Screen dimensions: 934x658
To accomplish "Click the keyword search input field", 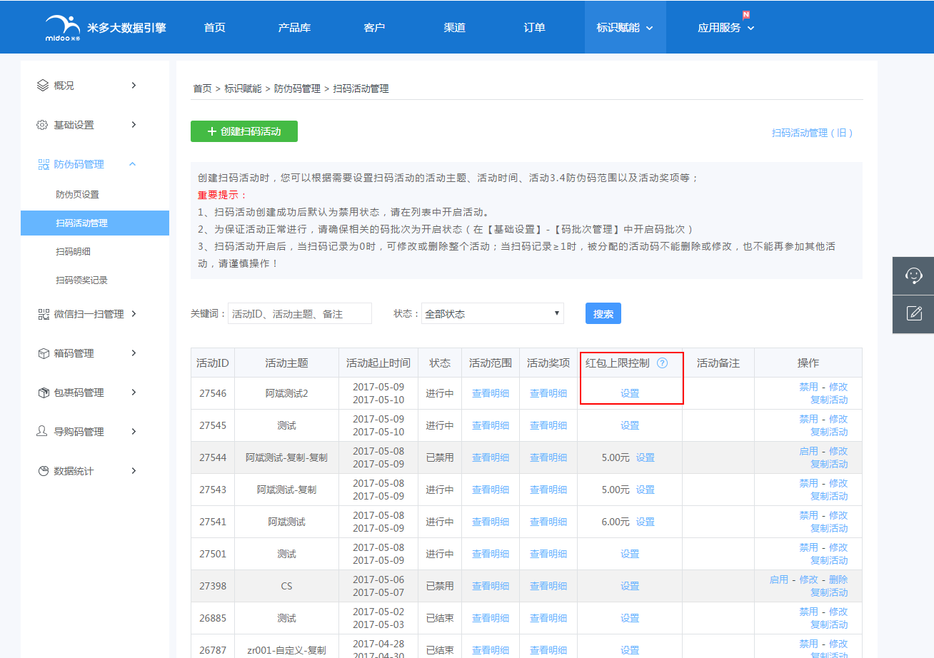I will click(300, 313).
